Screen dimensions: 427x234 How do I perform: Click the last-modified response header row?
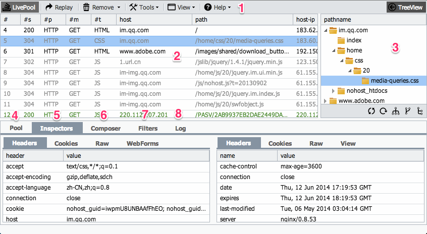coord(320,209)
